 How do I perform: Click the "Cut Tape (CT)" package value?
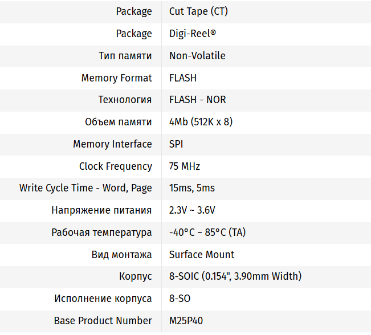click(198, 11)
